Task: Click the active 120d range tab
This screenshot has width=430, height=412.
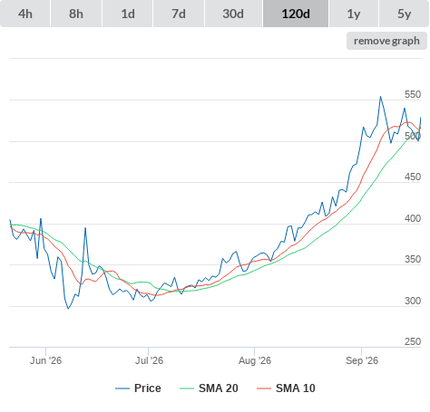Action: coord(296,14)
